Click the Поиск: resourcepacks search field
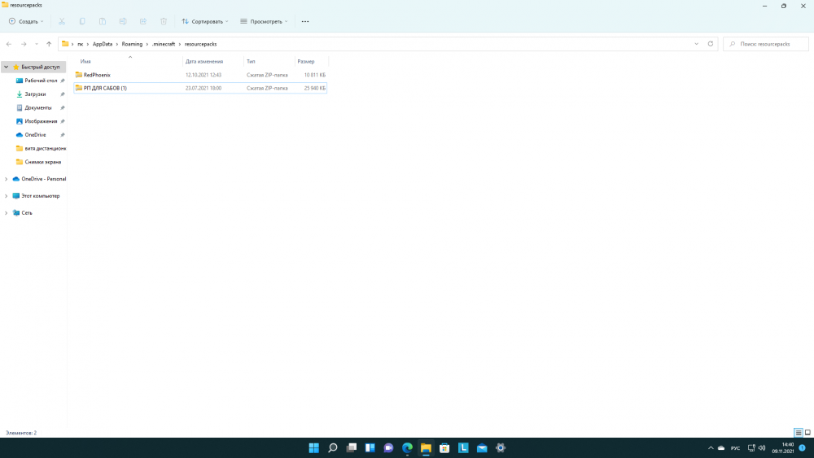Image resolution: width=814 pixels, height=458 pixels. [766, 44]
